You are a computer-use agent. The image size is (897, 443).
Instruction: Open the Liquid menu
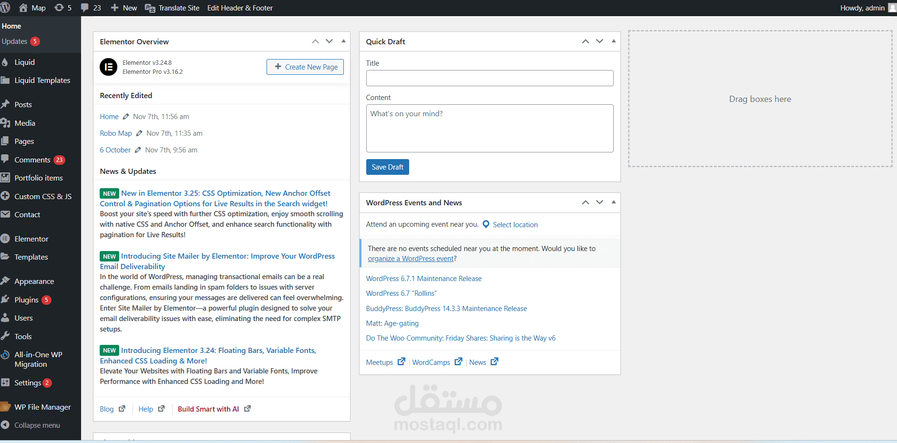24,62
